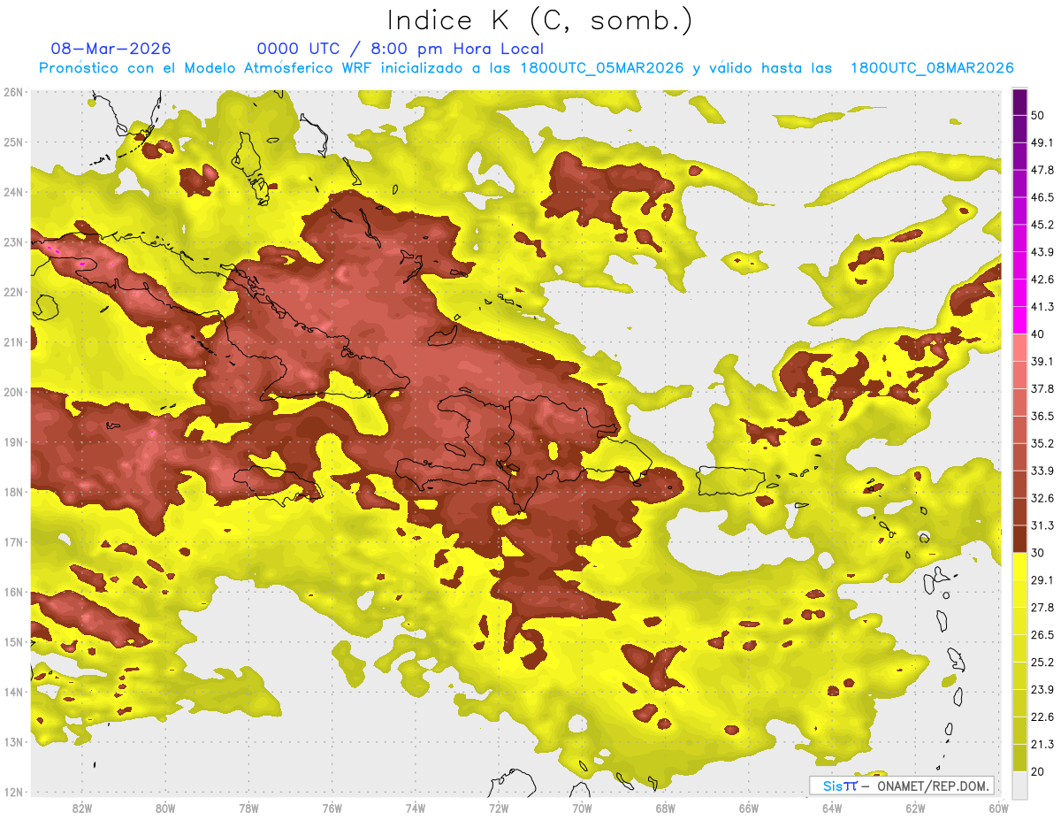Click the latitude label "24N"
This screenshot has height=820, width=1061.
12,192
